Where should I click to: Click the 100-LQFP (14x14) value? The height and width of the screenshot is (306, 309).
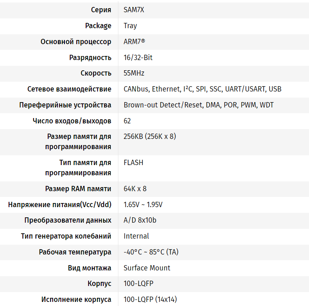click(150, 299)
